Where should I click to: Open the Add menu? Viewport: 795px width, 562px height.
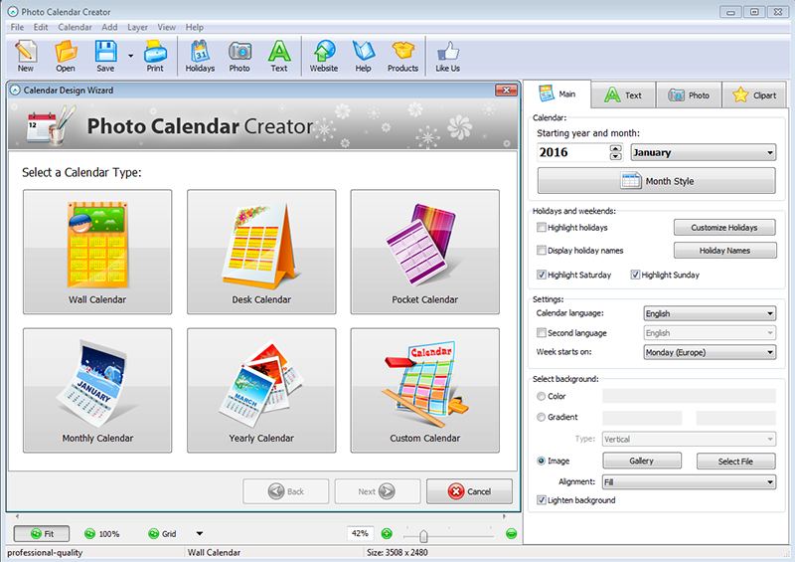(109, 28)
